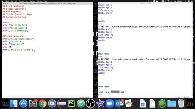Open OBS Studio from the dock
The height and width of the screenshot is (109, 195).
pos(90,103)
